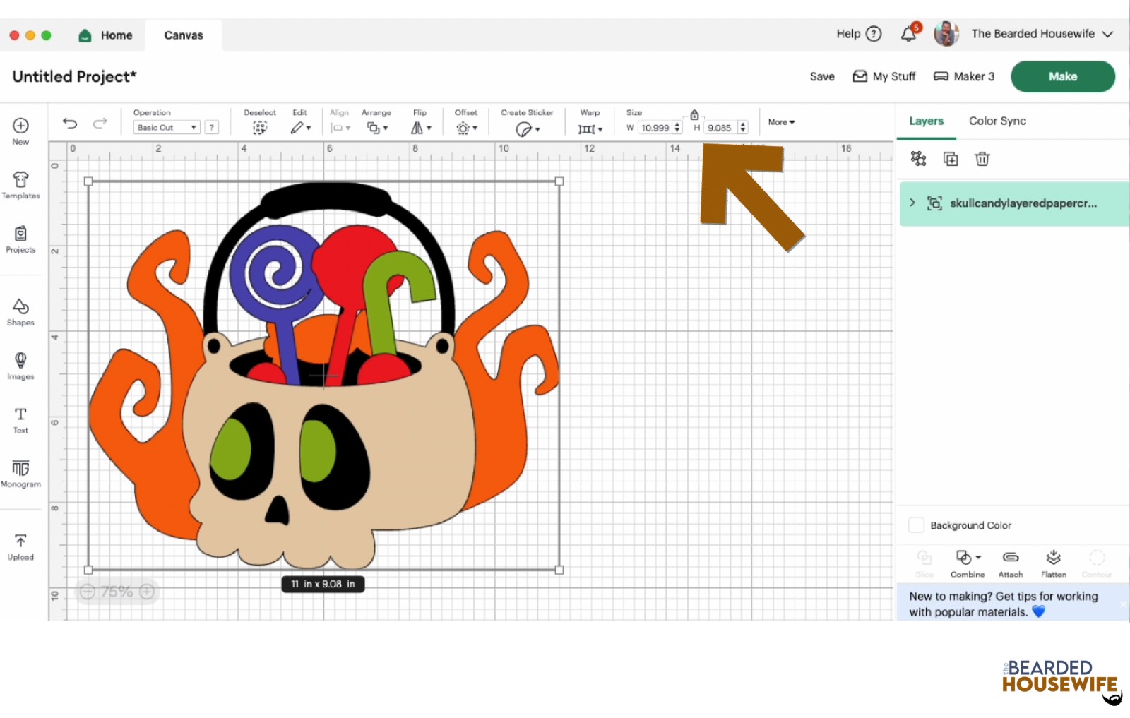Image resolution: width=1130 pixels, height=718 pixels.
Task: Select the Text tool
Action: (x=20, y=419)
